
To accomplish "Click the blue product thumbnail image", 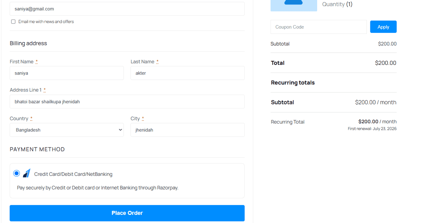I will tap(294, 6).
